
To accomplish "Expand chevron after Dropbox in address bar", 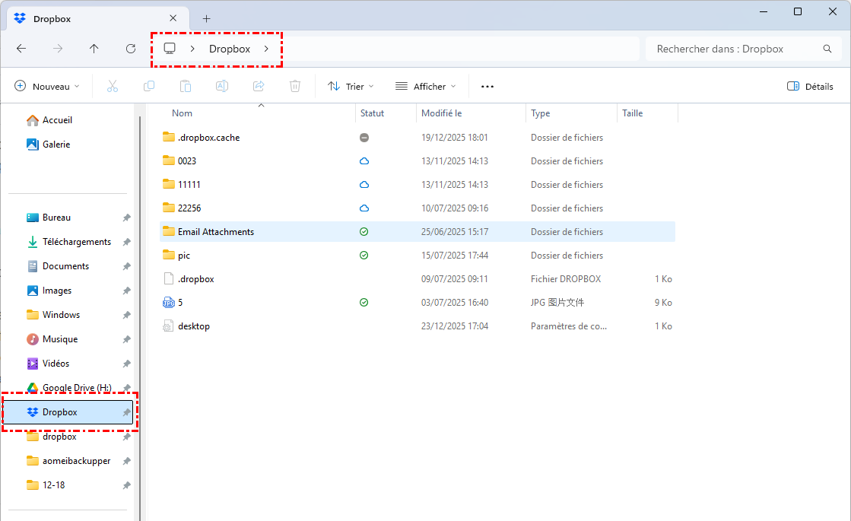I will 266,49.
